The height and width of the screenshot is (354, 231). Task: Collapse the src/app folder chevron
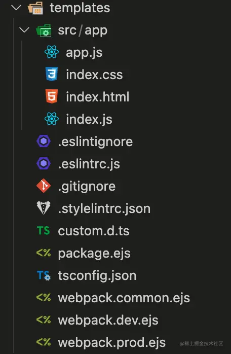pyautogui.click(x=24, y=30)
